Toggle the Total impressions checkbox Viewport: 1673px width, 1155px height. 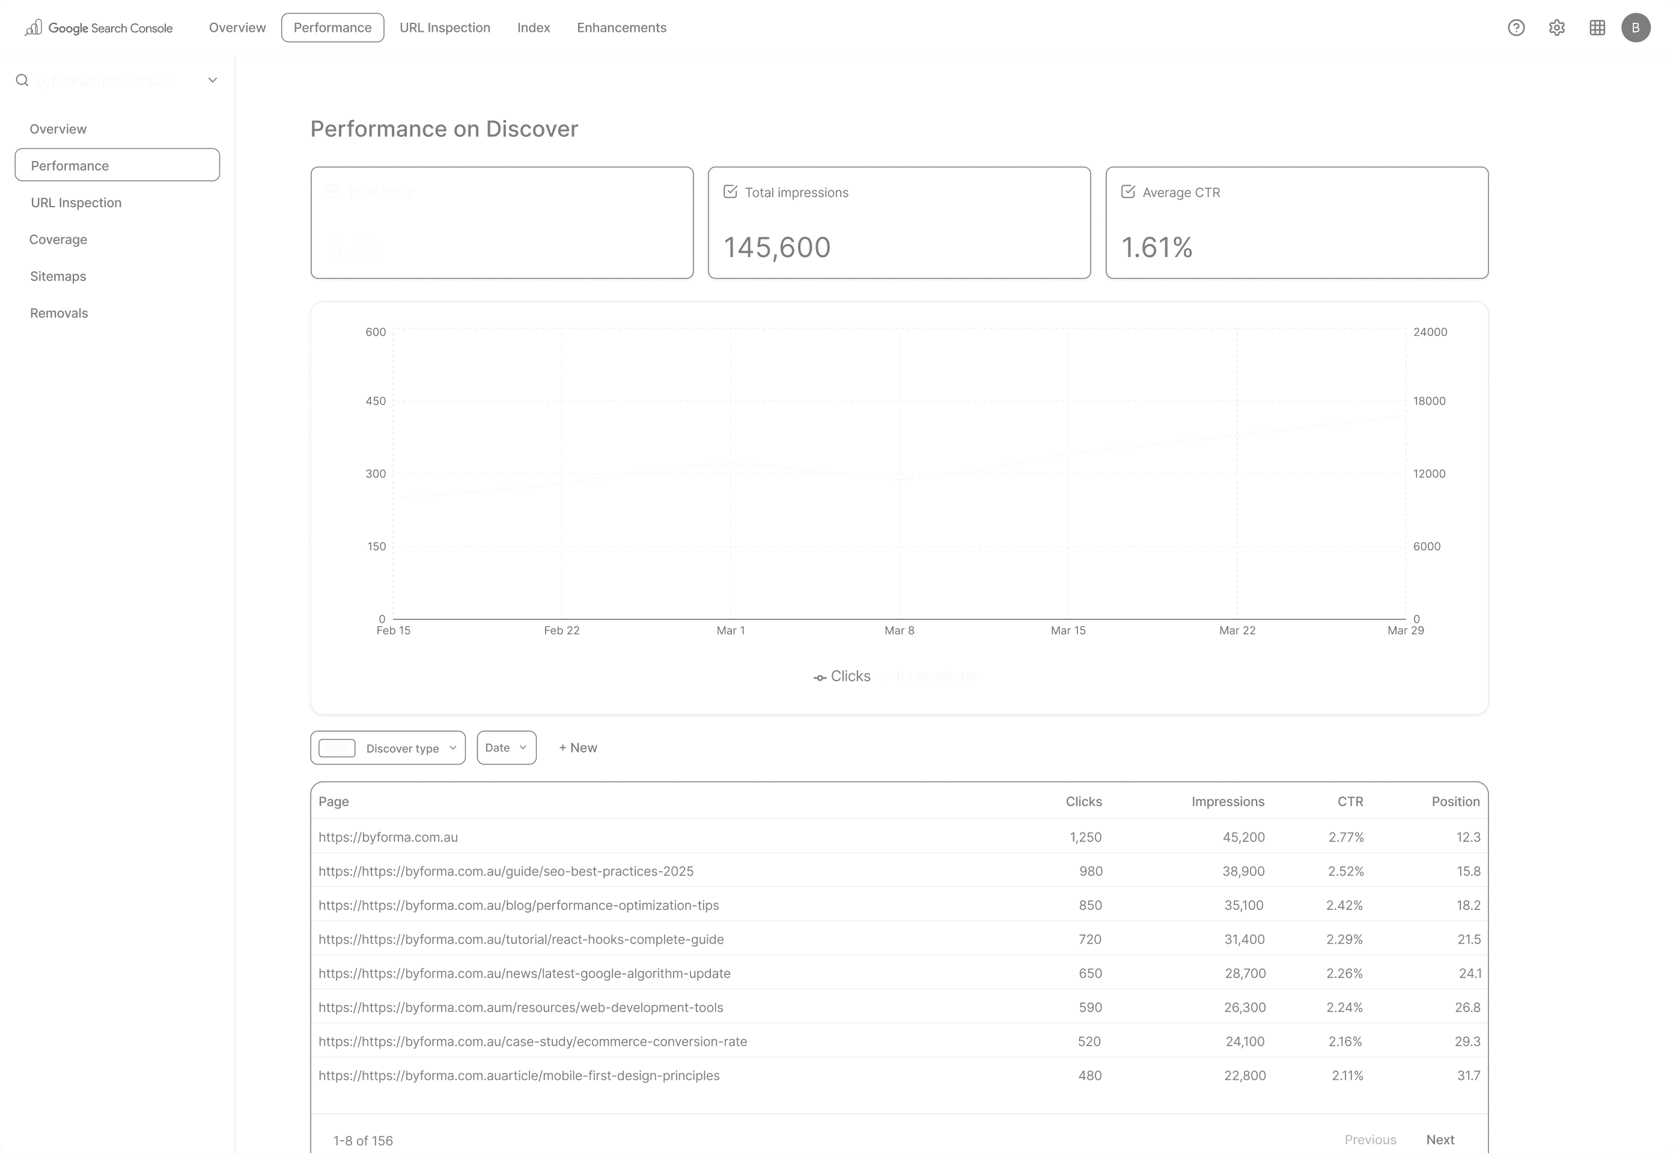pyautogui.click(x=731, y=192)
